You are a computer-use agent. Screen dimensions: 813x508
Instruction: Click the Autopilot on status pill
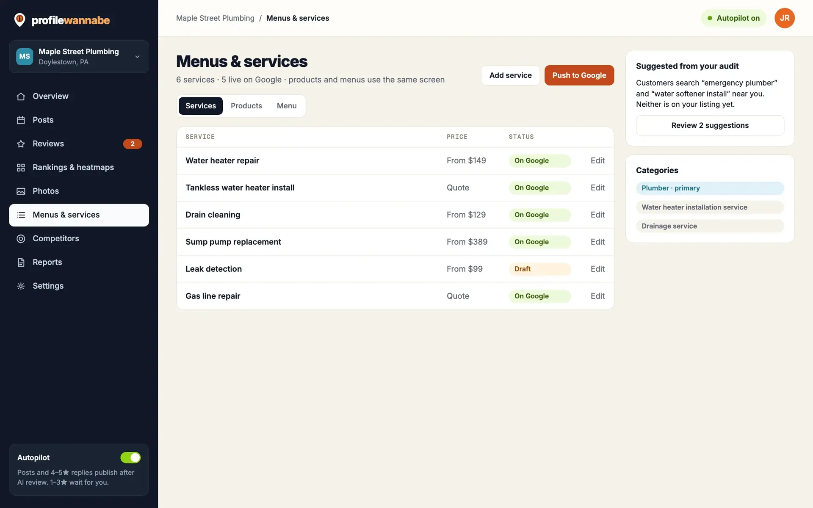coord(734,18)
